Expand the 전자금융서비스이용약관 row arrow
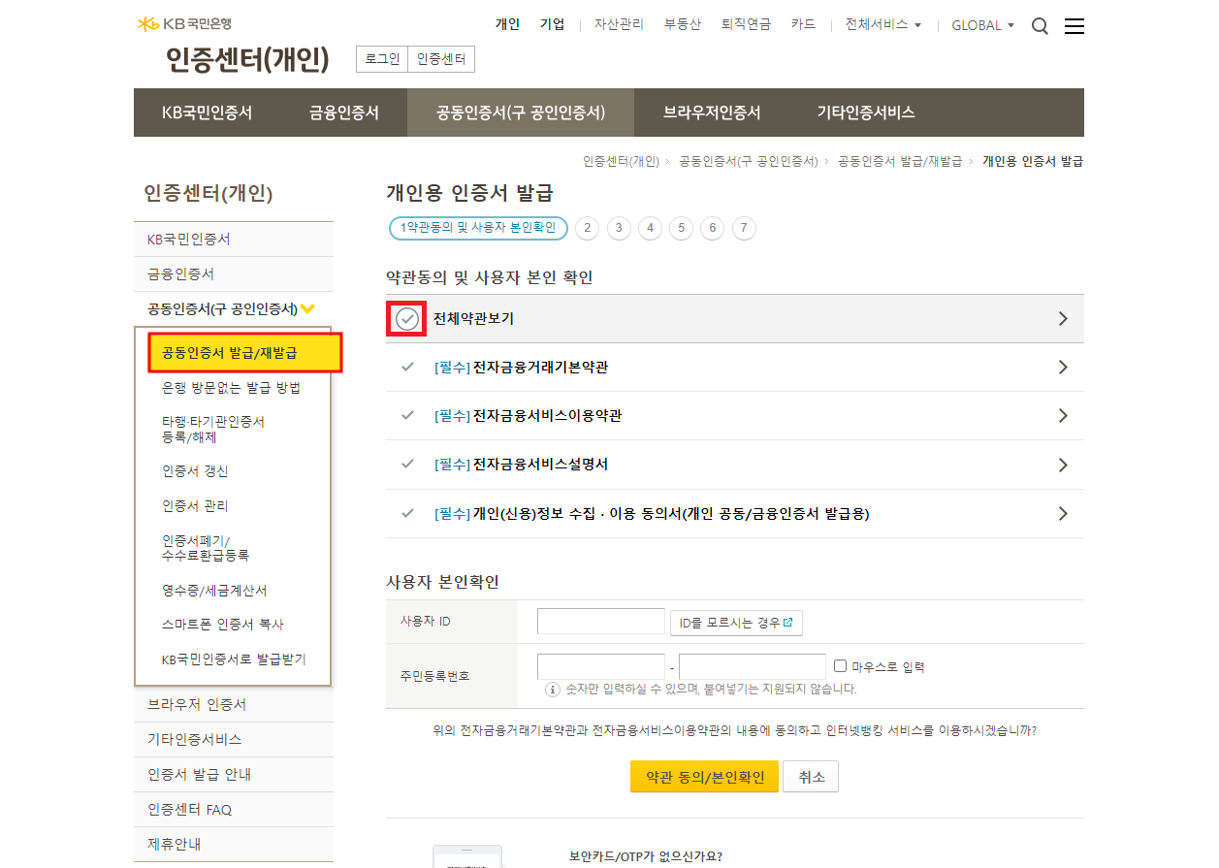The width and height of the screenshot is (1219, 868). pyautogui.click(x=1063, y=416)
